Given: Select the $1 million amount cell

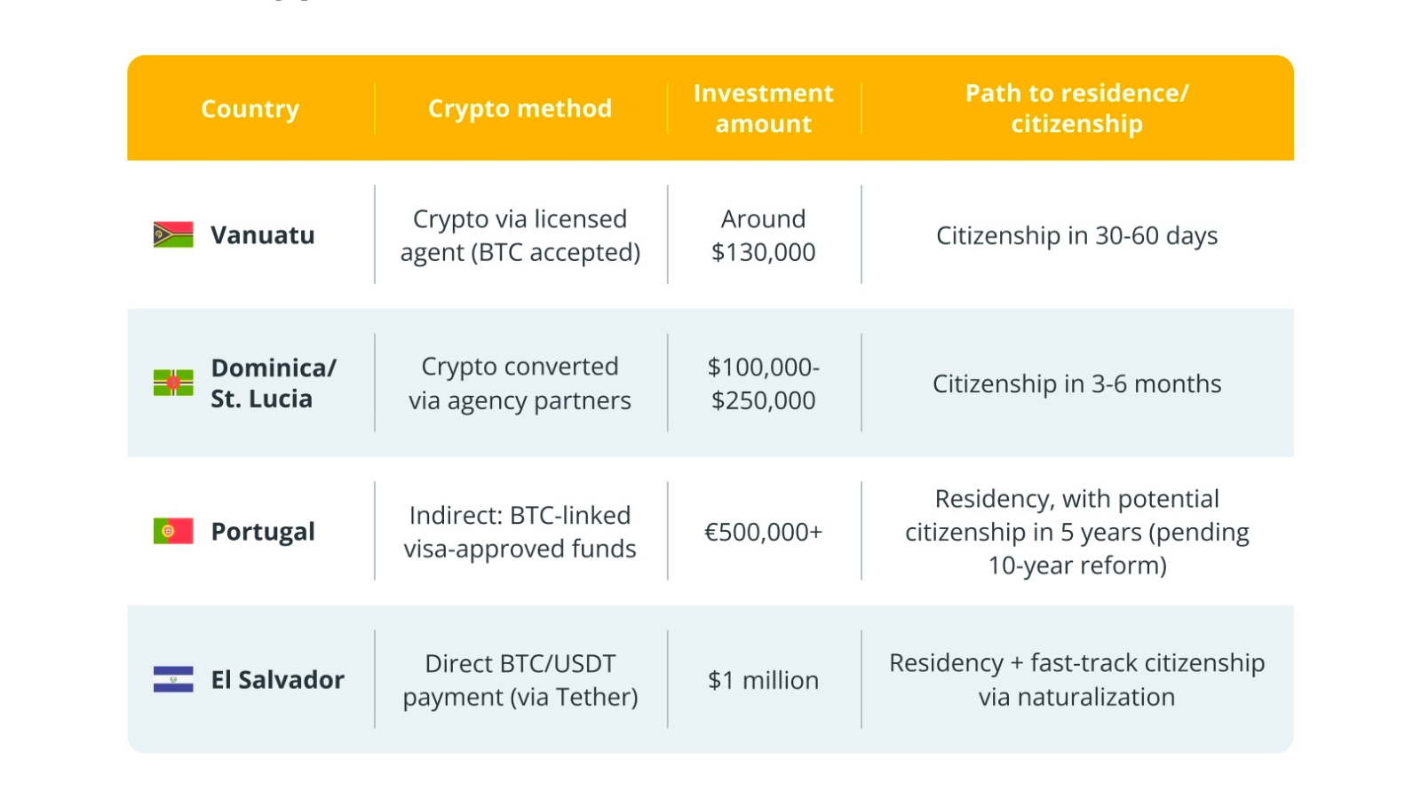Looking at the screenshot, I should click(x=763, y=680).
